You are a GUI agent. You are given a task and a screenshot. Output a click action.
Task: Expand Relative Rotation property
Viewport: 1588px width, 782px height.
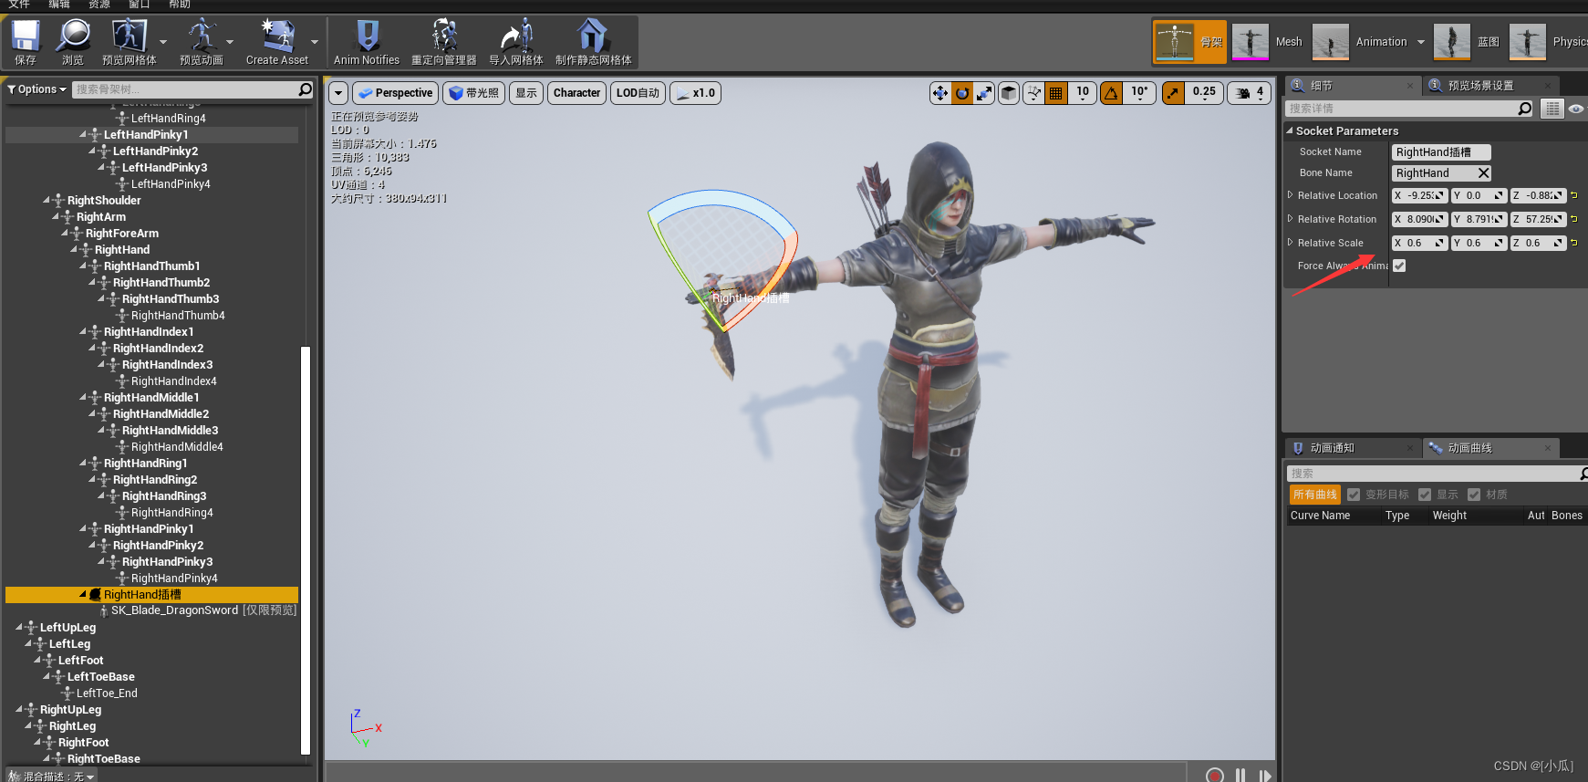[x=1290, y=219]
